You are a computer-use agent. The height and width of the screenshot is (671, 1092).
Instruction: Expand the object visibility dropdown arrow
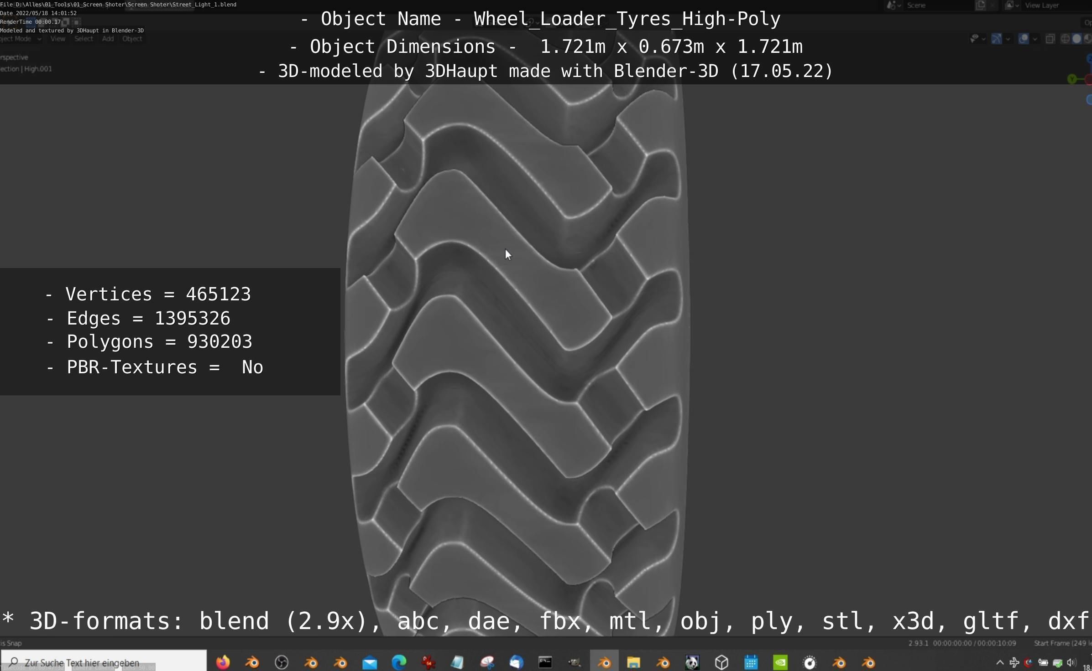coord(983,39)
